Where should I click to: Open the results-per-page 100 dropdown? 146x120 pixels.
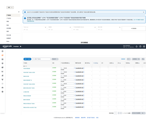[x=138, y=113]
